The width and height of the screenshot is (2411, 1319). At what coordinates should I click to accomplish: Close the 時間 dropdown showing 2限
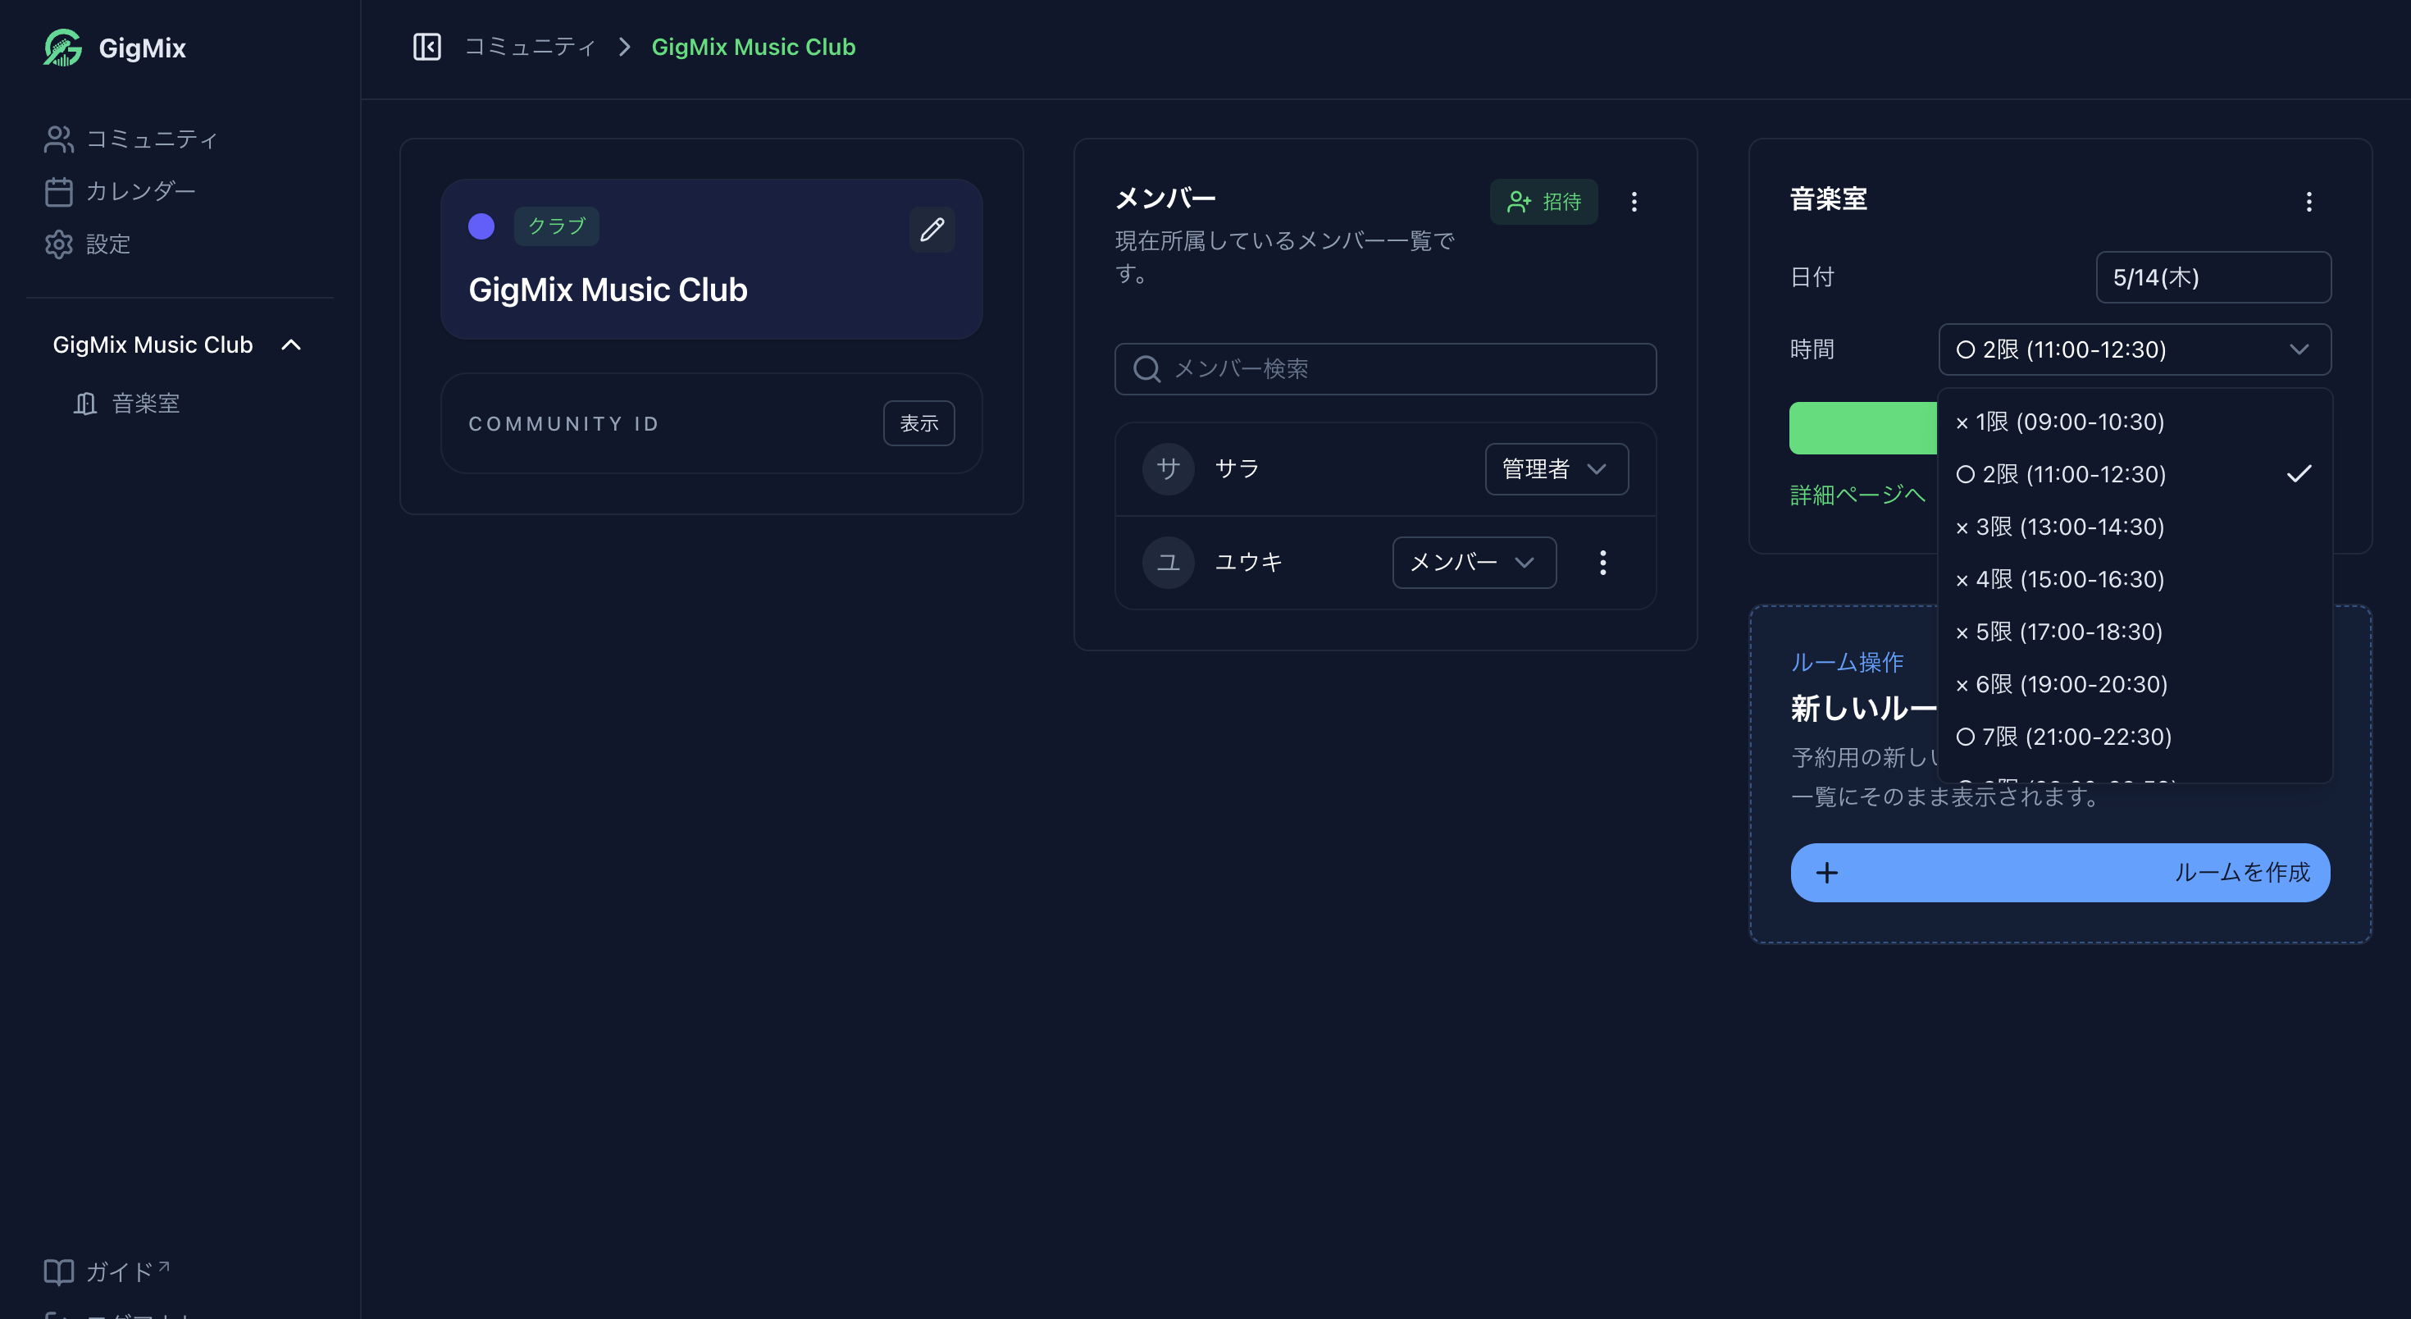pos(2134,349)
